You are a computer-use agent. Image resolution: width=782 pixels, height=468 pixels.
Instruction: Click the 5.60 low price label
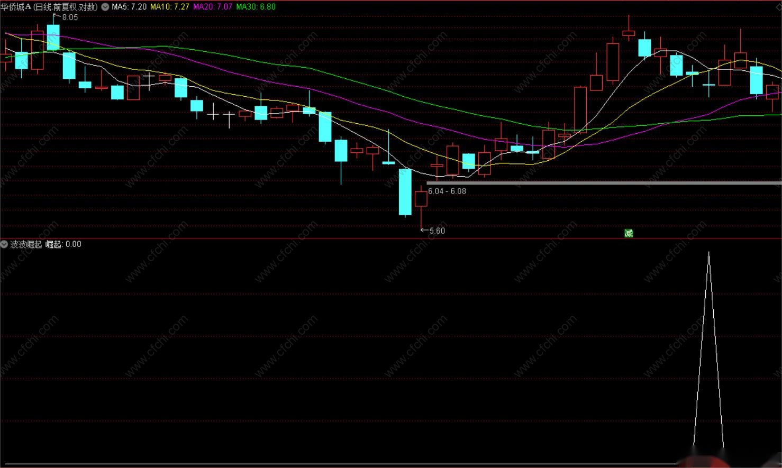pos(437,231)
